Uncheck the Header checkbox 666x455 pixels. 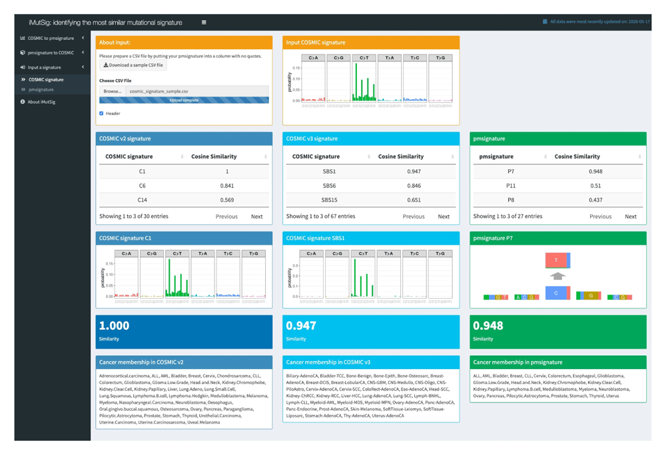point(101,114)
